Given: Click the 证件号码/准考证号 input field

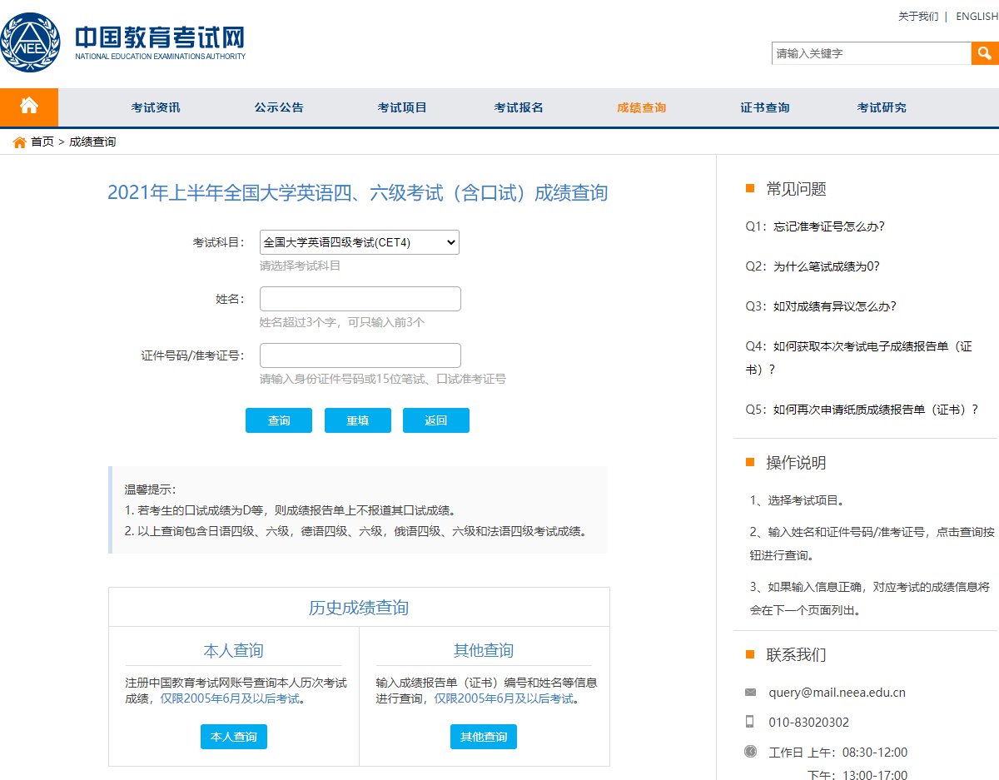Looking at the screenshot, I should tap(360, 355).
